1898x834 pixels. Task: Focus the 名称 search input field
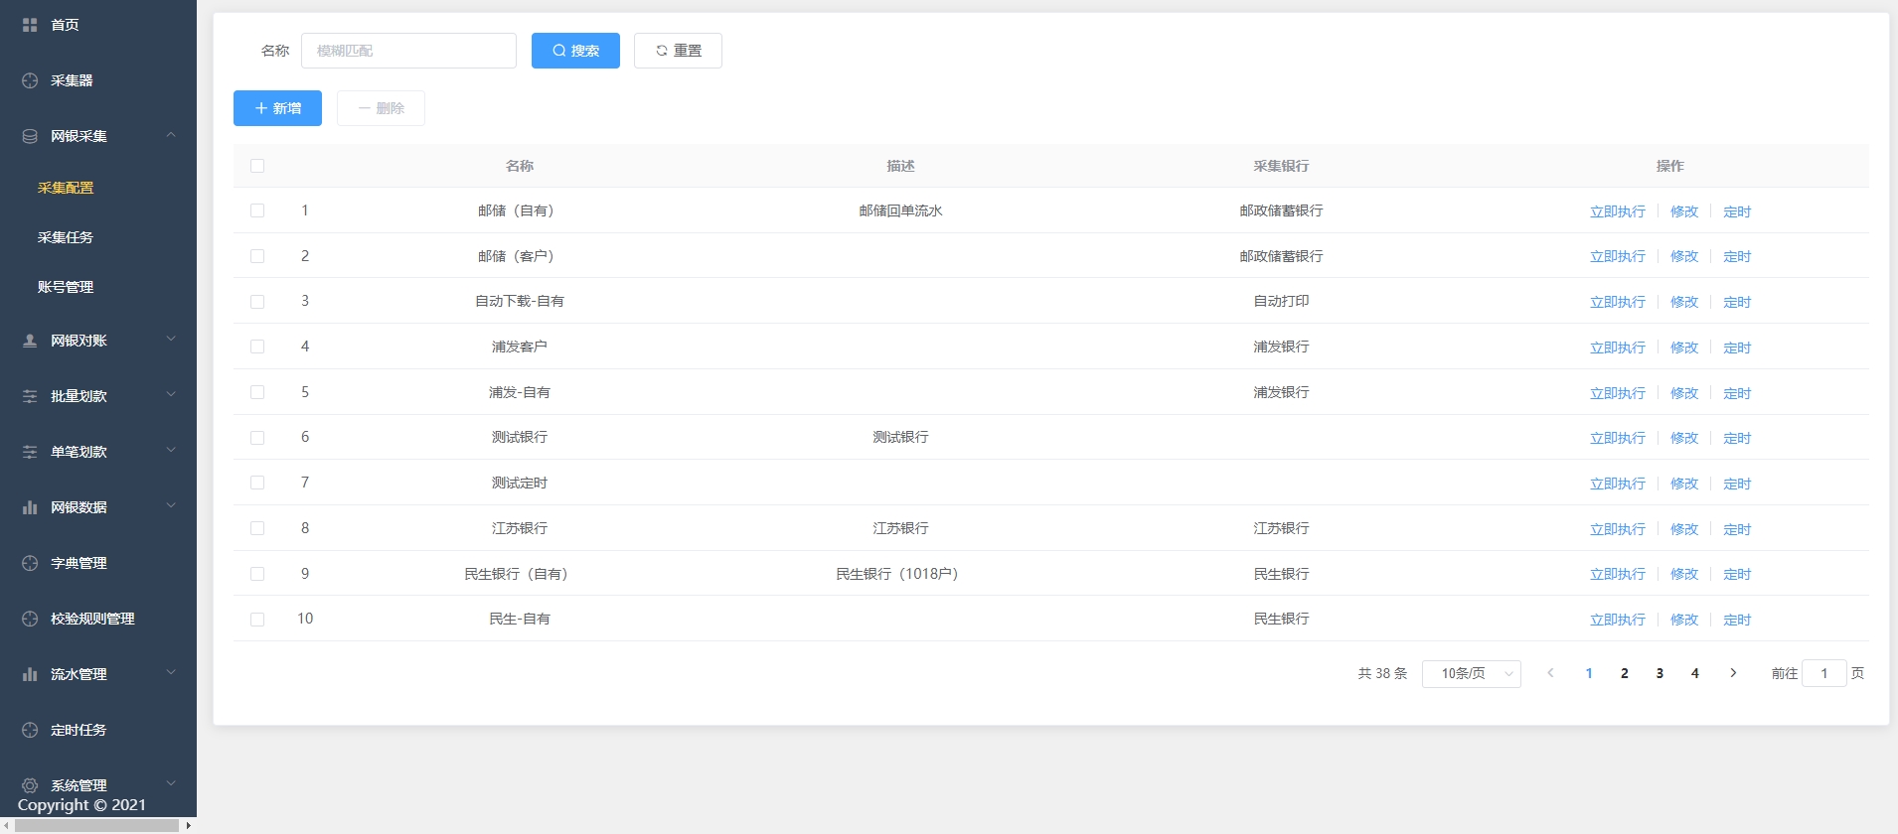click(408, 51)
